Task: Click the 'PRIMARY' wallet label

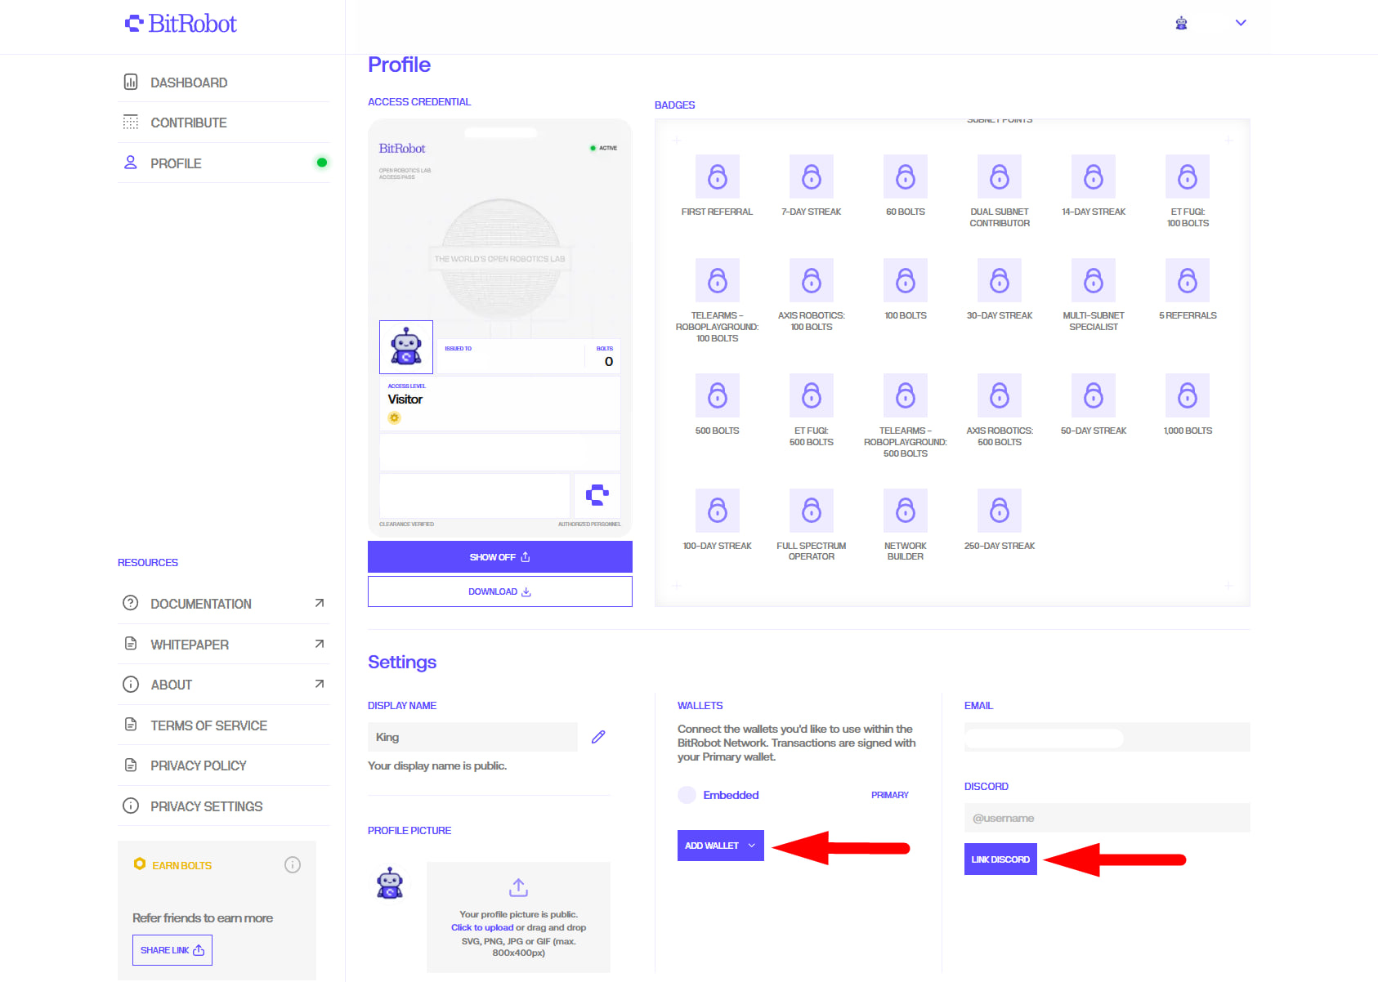Action: tap(890, 795)
